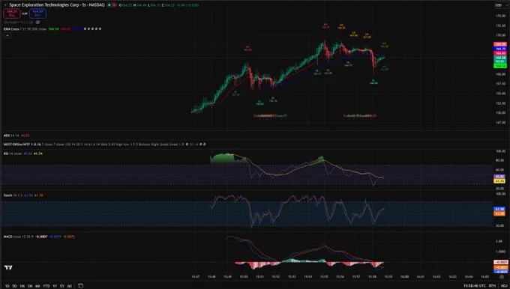Screen dimensions: 510x289
Task: Click the blue BUY price button
Action: tap(37, 13)
